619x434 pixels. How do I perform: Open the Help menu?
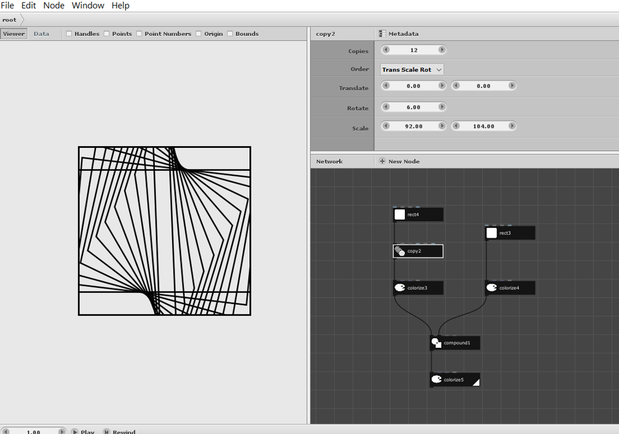pyautogui.click(x=121, y=6)
